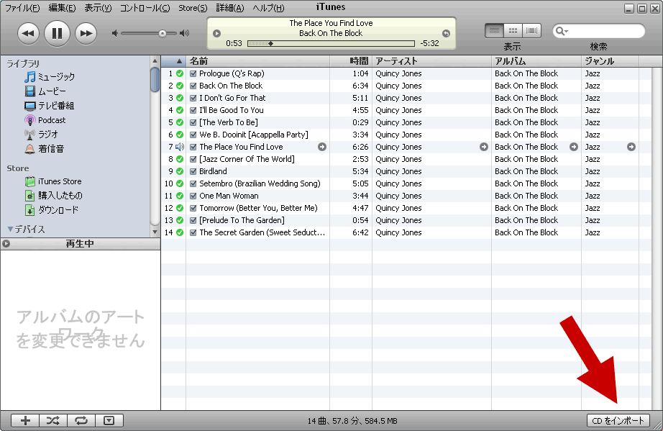Switch to Cover Flow view
Image resolution: width=663 pixels, height=431 pixels.
(532, 30)
